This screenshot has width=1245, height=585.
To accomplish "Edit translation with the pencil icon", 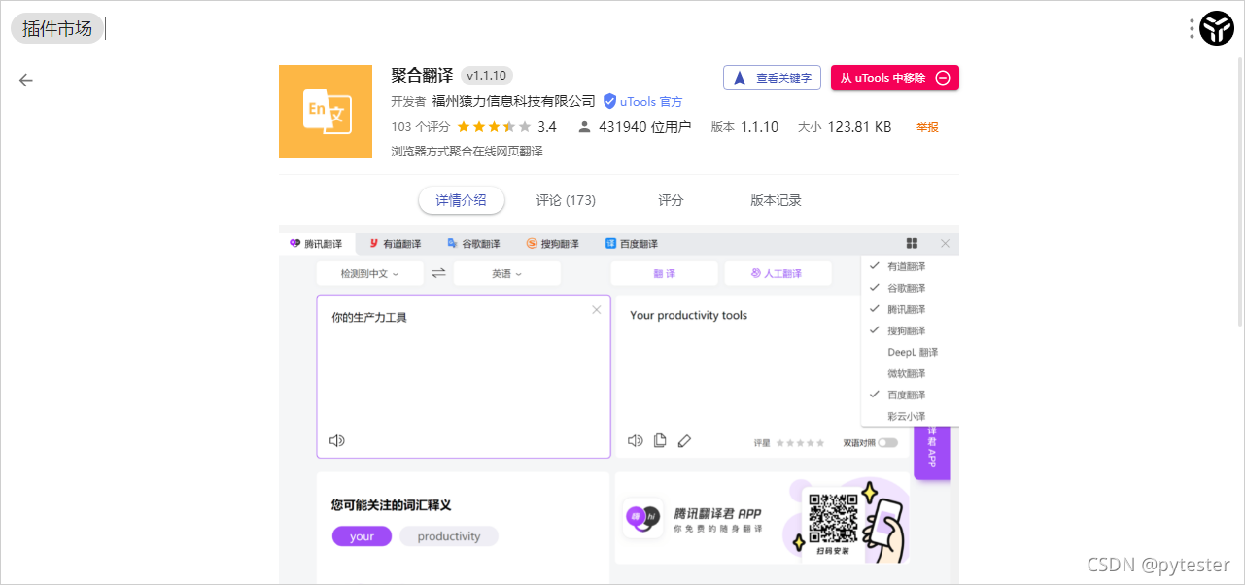I will [684, 440].
